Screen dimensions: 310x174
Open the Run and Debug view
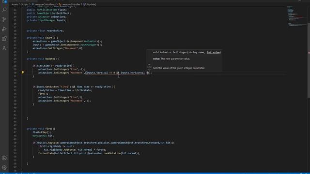4,29
